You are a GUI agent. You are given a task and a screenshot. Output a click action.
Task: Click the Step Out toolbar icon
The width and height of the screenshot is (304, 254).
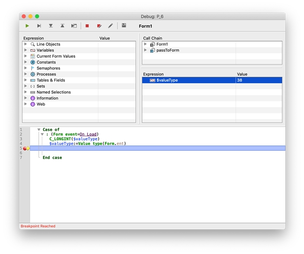(62, 26)
